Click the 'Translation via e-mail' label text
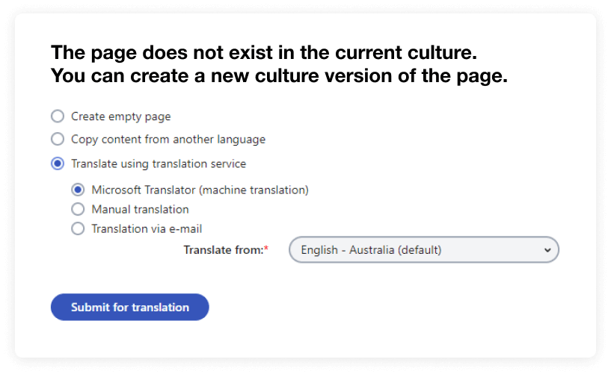The image size is (611, 374). (147, 228)
